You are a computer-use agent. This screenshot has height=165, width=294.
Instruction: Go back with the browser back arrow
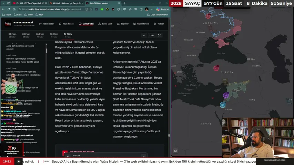tap(3, 9)
